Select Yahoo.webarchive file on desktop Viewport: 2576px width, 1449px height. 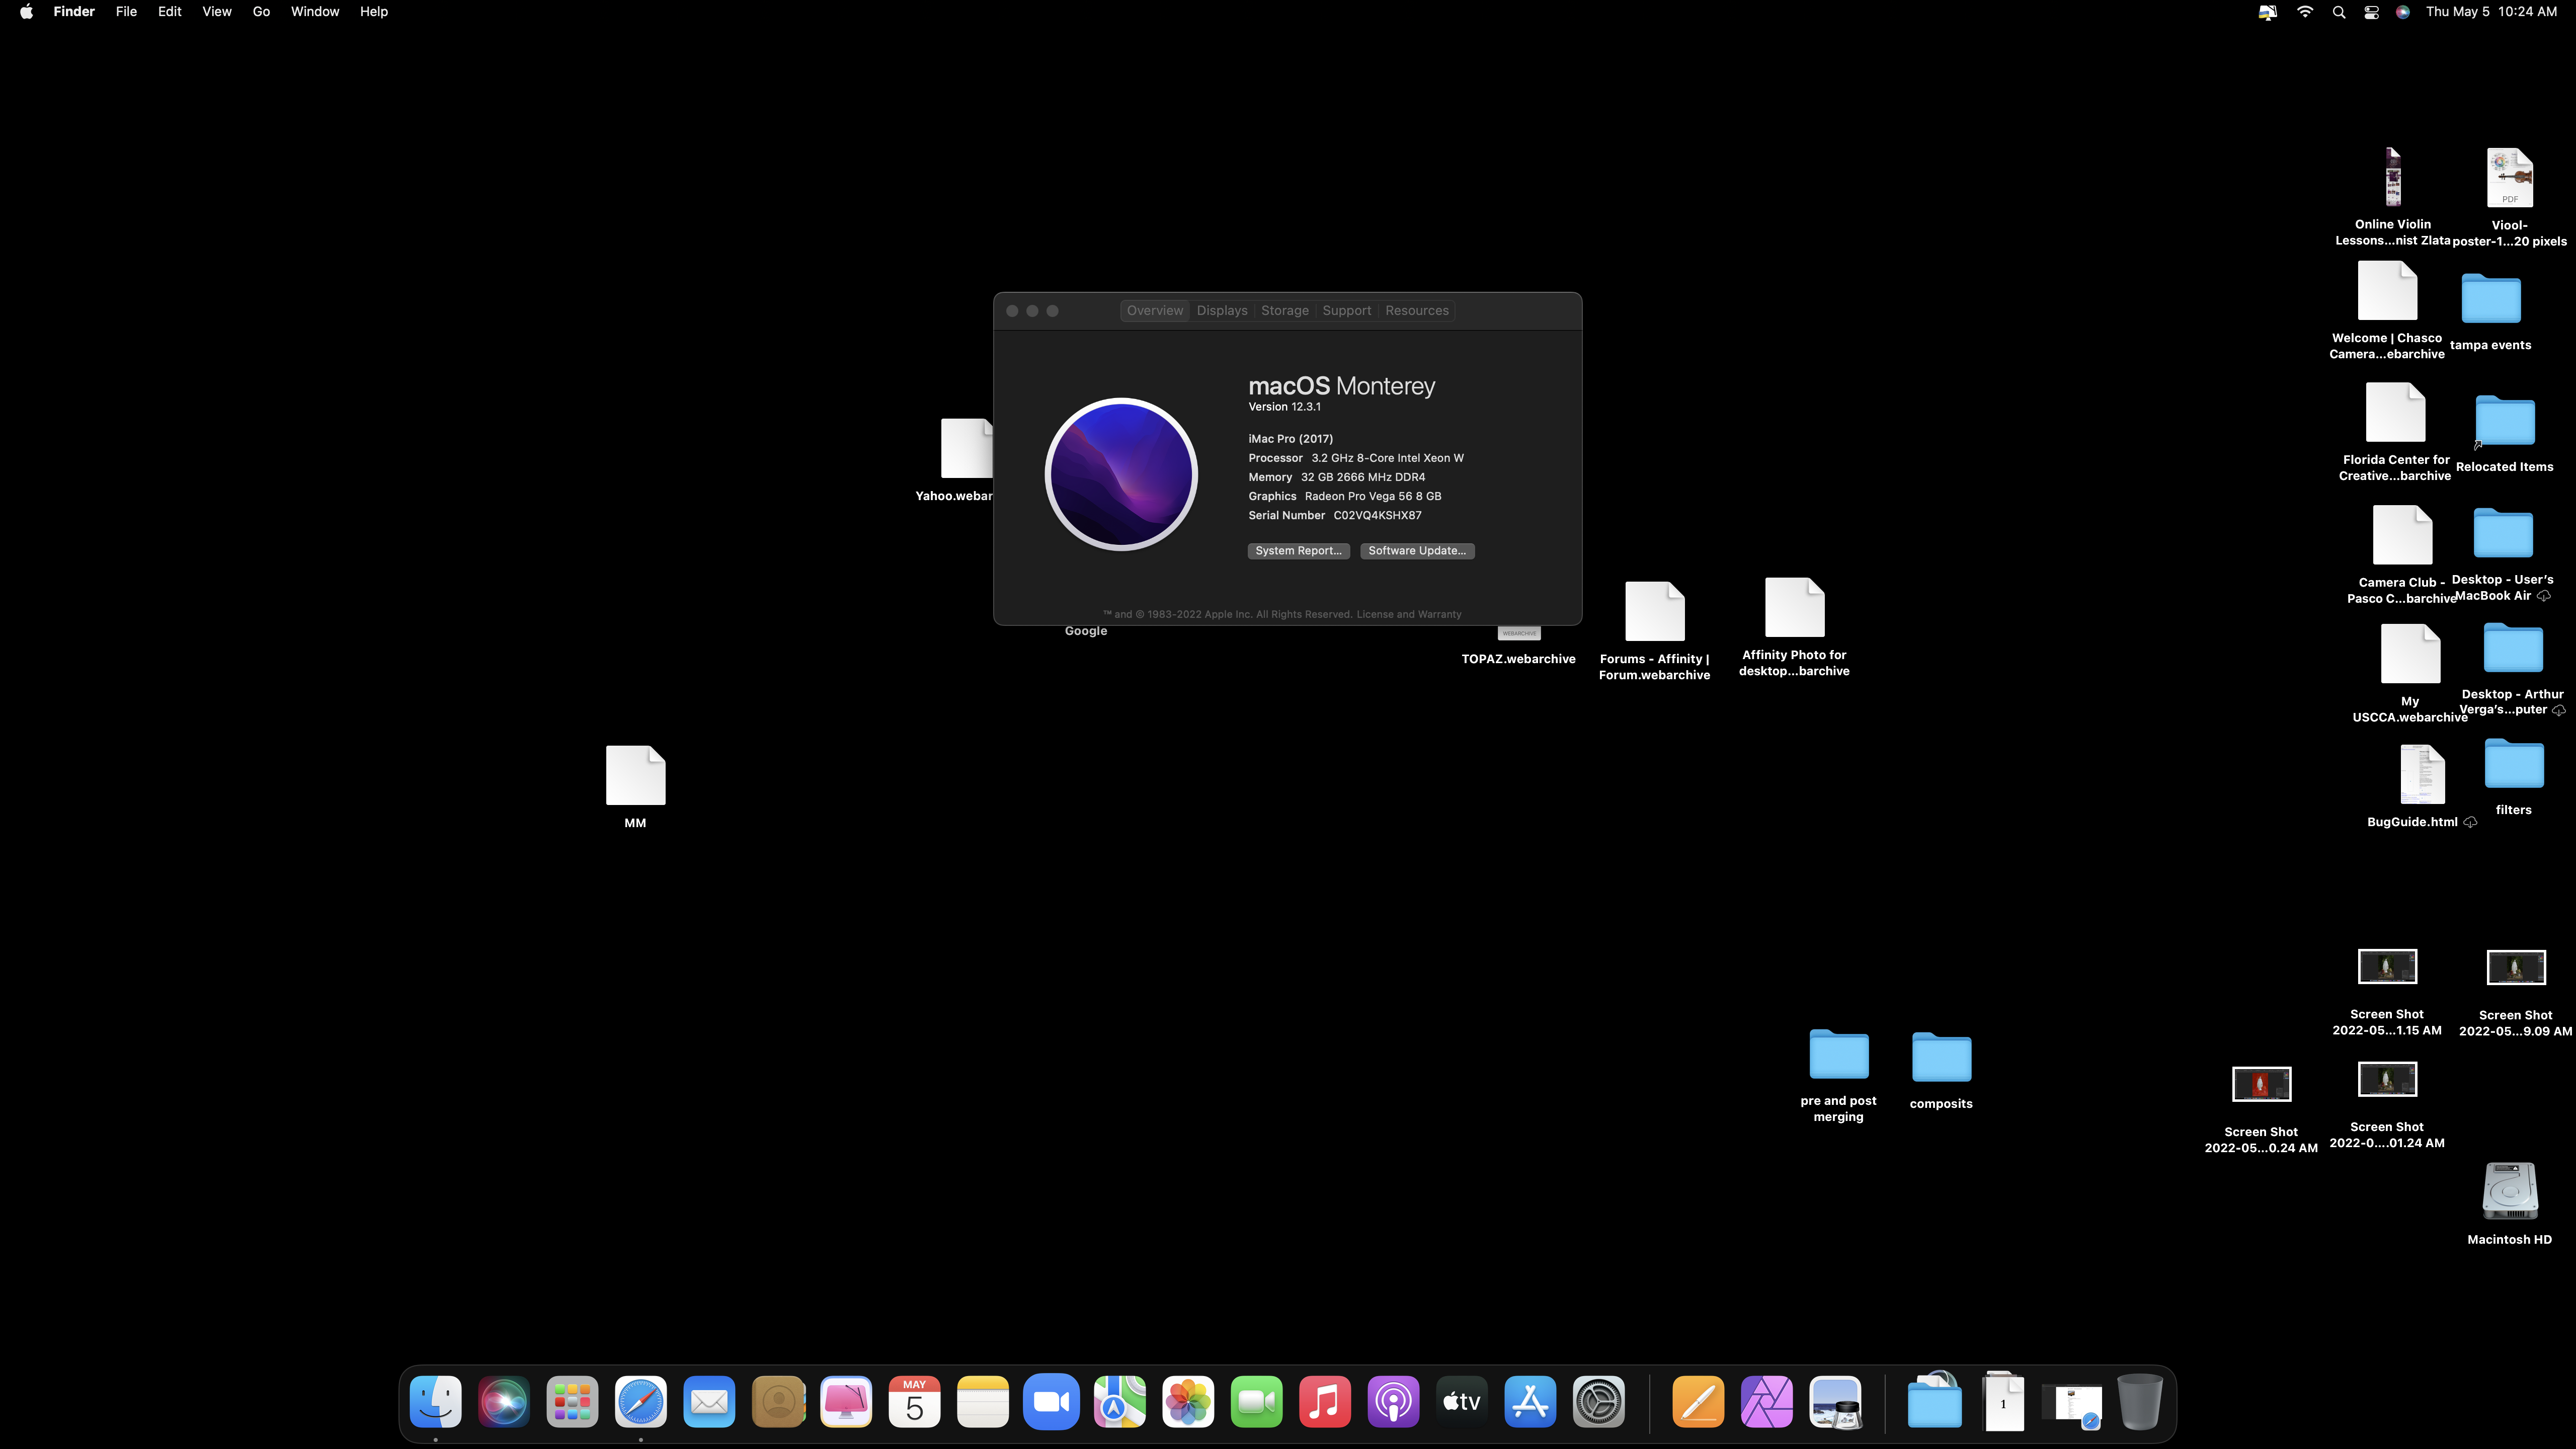pyautogui.click(x=966, y=448)
